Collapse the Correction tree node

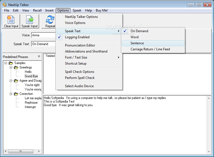(x=11, y=94)
